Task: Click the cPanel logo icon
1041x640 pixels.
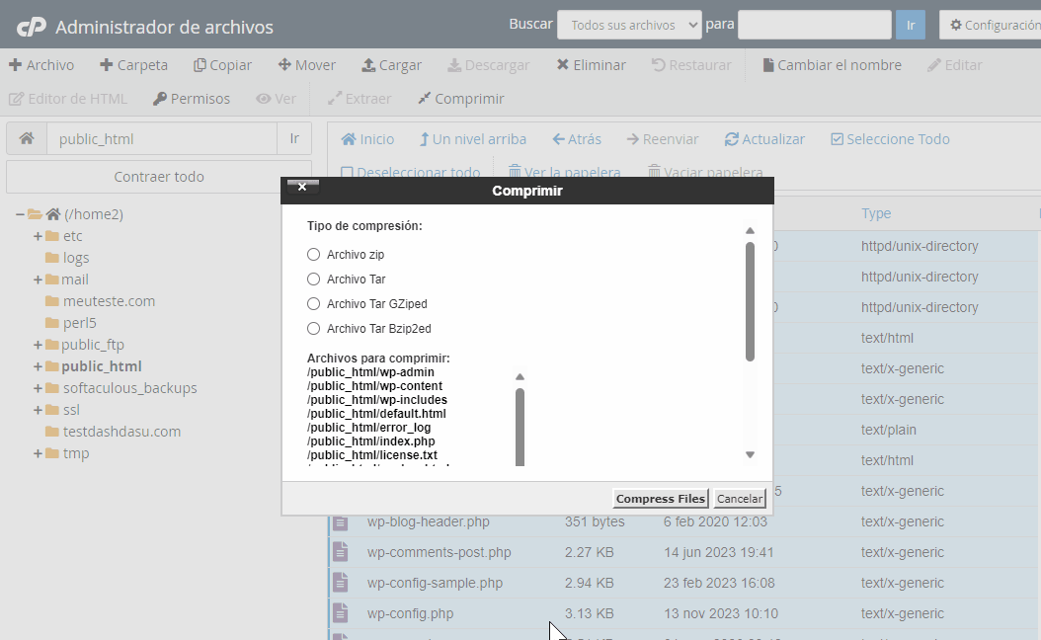Action: (x=32, y=27)
